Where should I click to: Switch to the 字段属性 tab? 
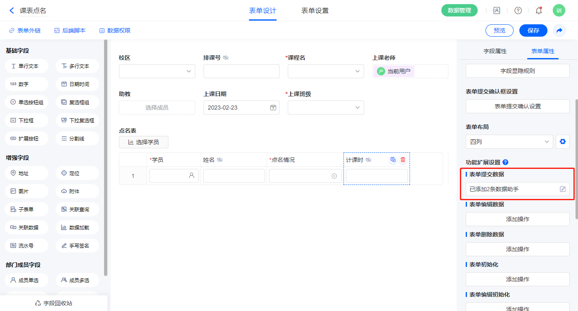[x=495, y=51]
